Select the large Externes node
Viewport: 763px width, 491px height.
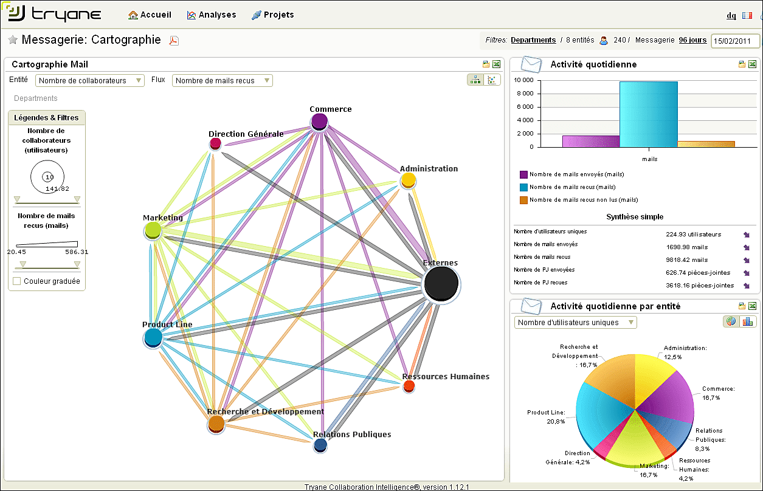click(441, 284)
